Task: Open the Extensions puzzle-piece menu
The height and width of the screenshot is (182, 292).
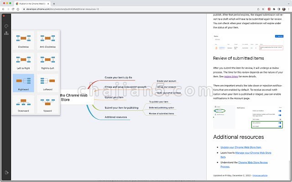Action: pyautogui.click(x=274, y=9)
